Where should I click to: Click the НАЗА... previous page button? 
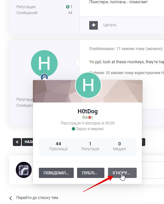click(x=27, y=142)
